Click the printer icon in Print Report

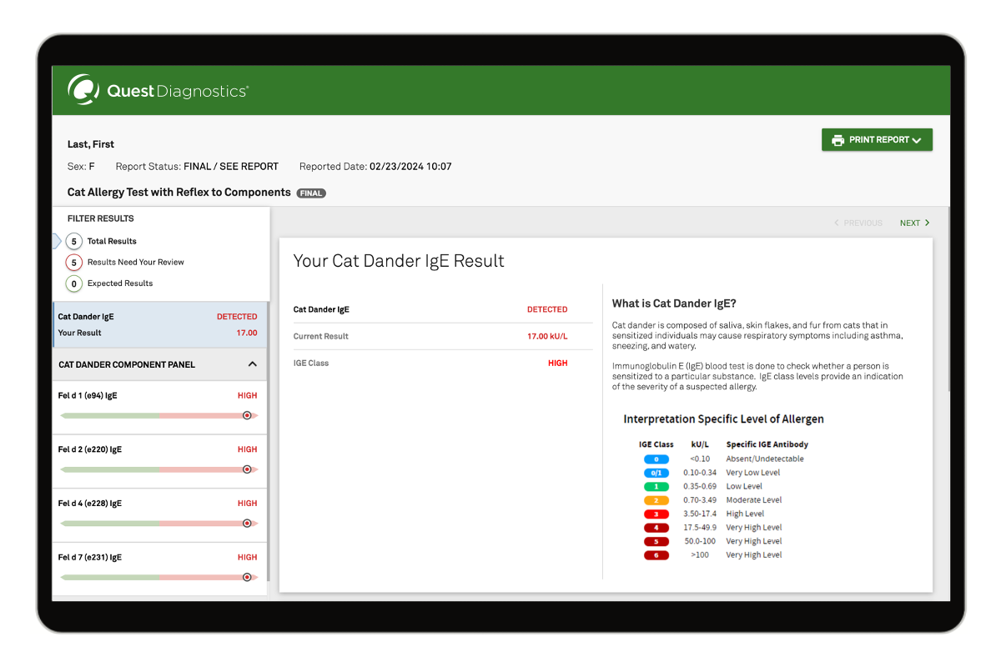point(838,140)
